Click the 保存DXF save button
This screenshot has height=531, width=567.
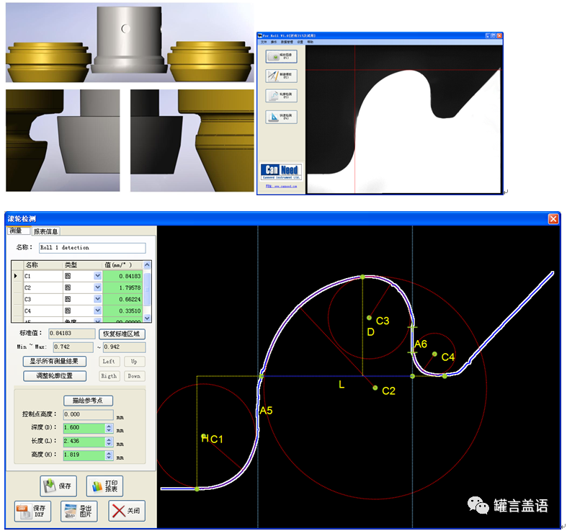pos(32,511)
